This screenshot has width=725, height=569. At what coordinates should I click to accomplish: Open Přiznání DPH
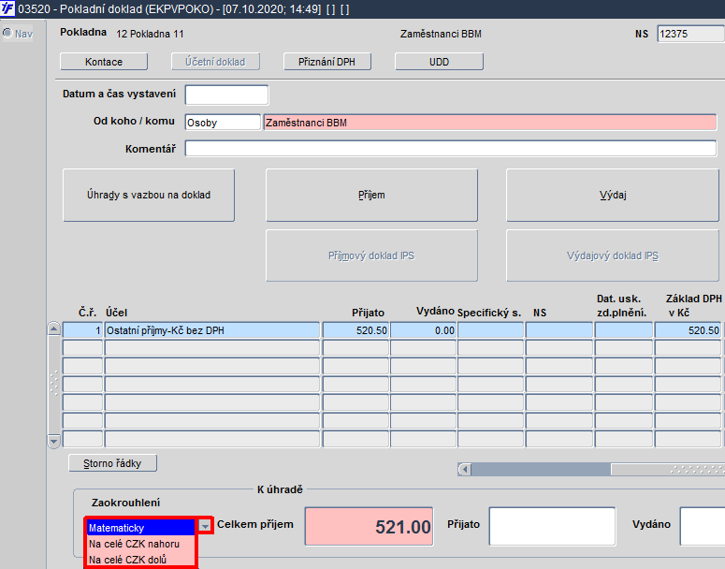point(326,62)
